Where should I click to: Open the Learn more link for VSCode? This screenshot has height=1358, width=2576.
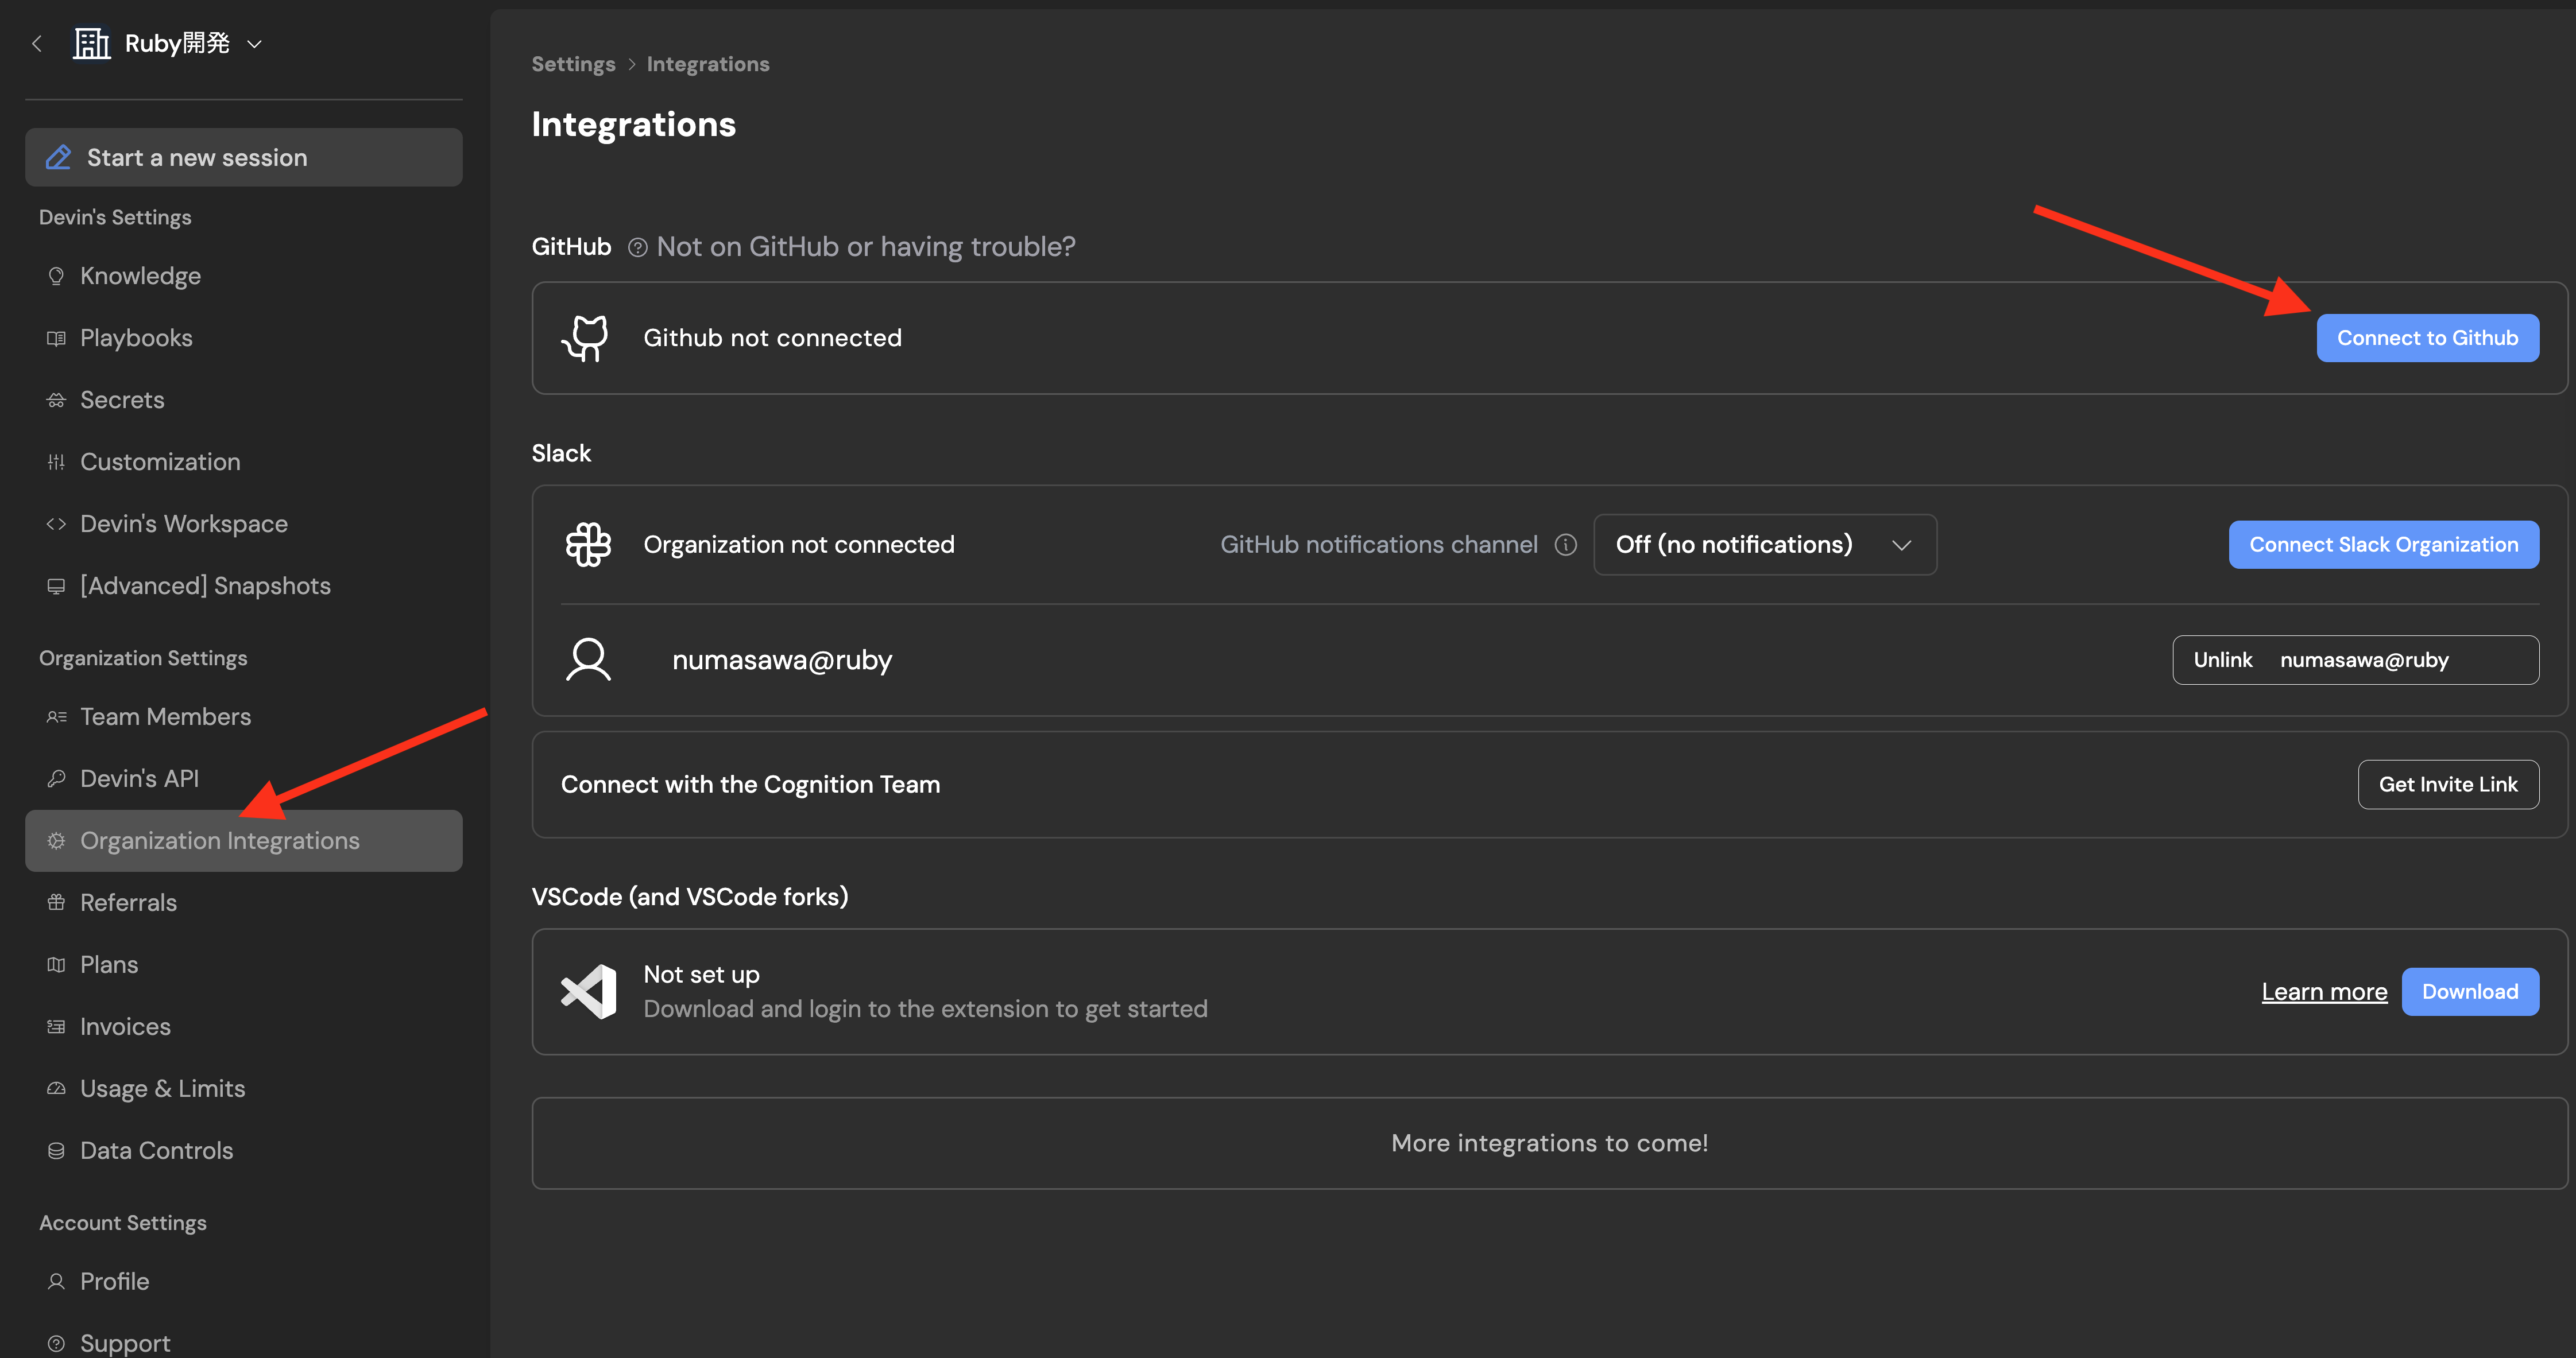point(2324,991)
